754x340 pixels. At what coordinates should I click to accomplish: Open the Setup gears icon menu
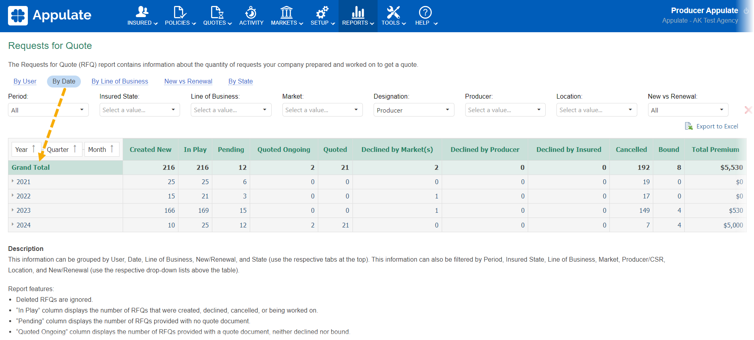[322, 12]
